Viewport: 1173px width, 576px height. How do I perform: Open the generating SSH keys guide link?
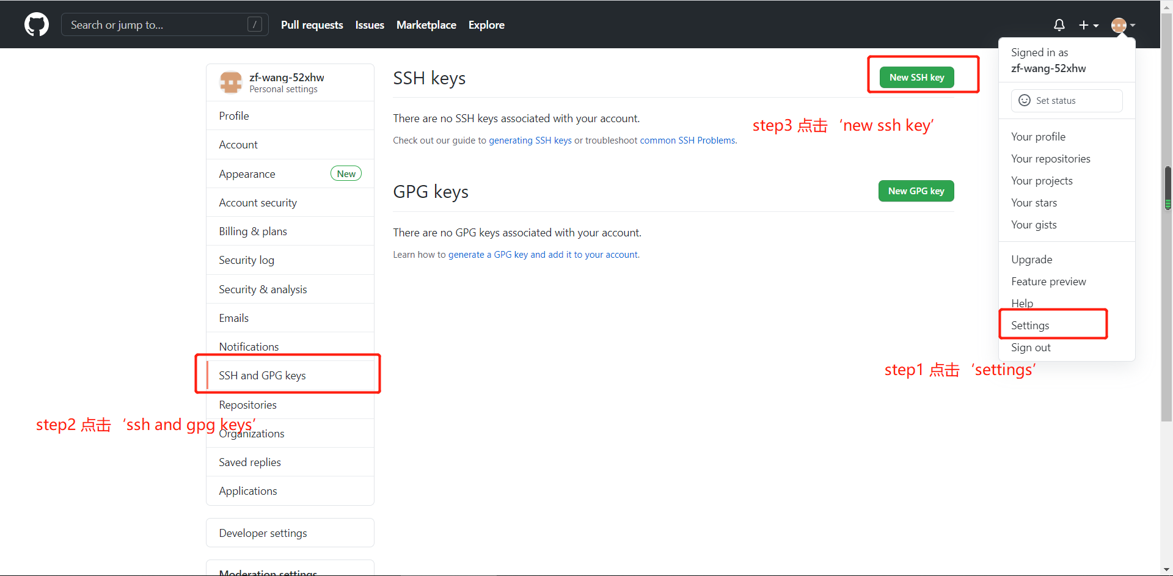tap(530, 140)
